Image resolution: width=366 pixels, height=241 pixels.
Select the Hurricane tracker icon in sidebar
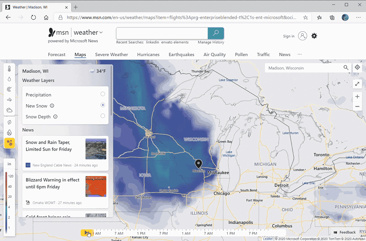9,122
